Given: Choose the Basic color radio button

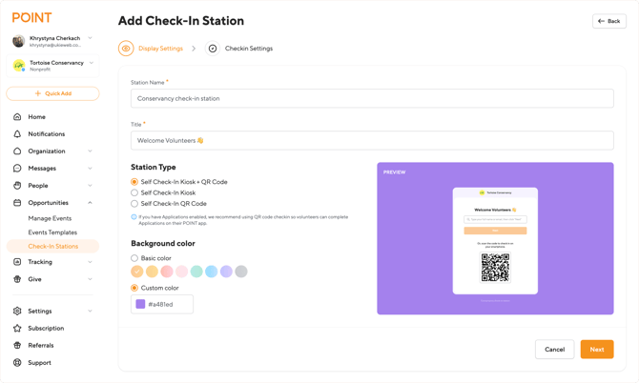Looking at the screenshot, I should tap(134, 258).
